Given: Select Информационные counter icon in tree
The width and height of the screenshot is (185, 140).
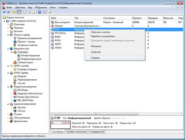Looking at the screenshot, I should tap(18, 59).
